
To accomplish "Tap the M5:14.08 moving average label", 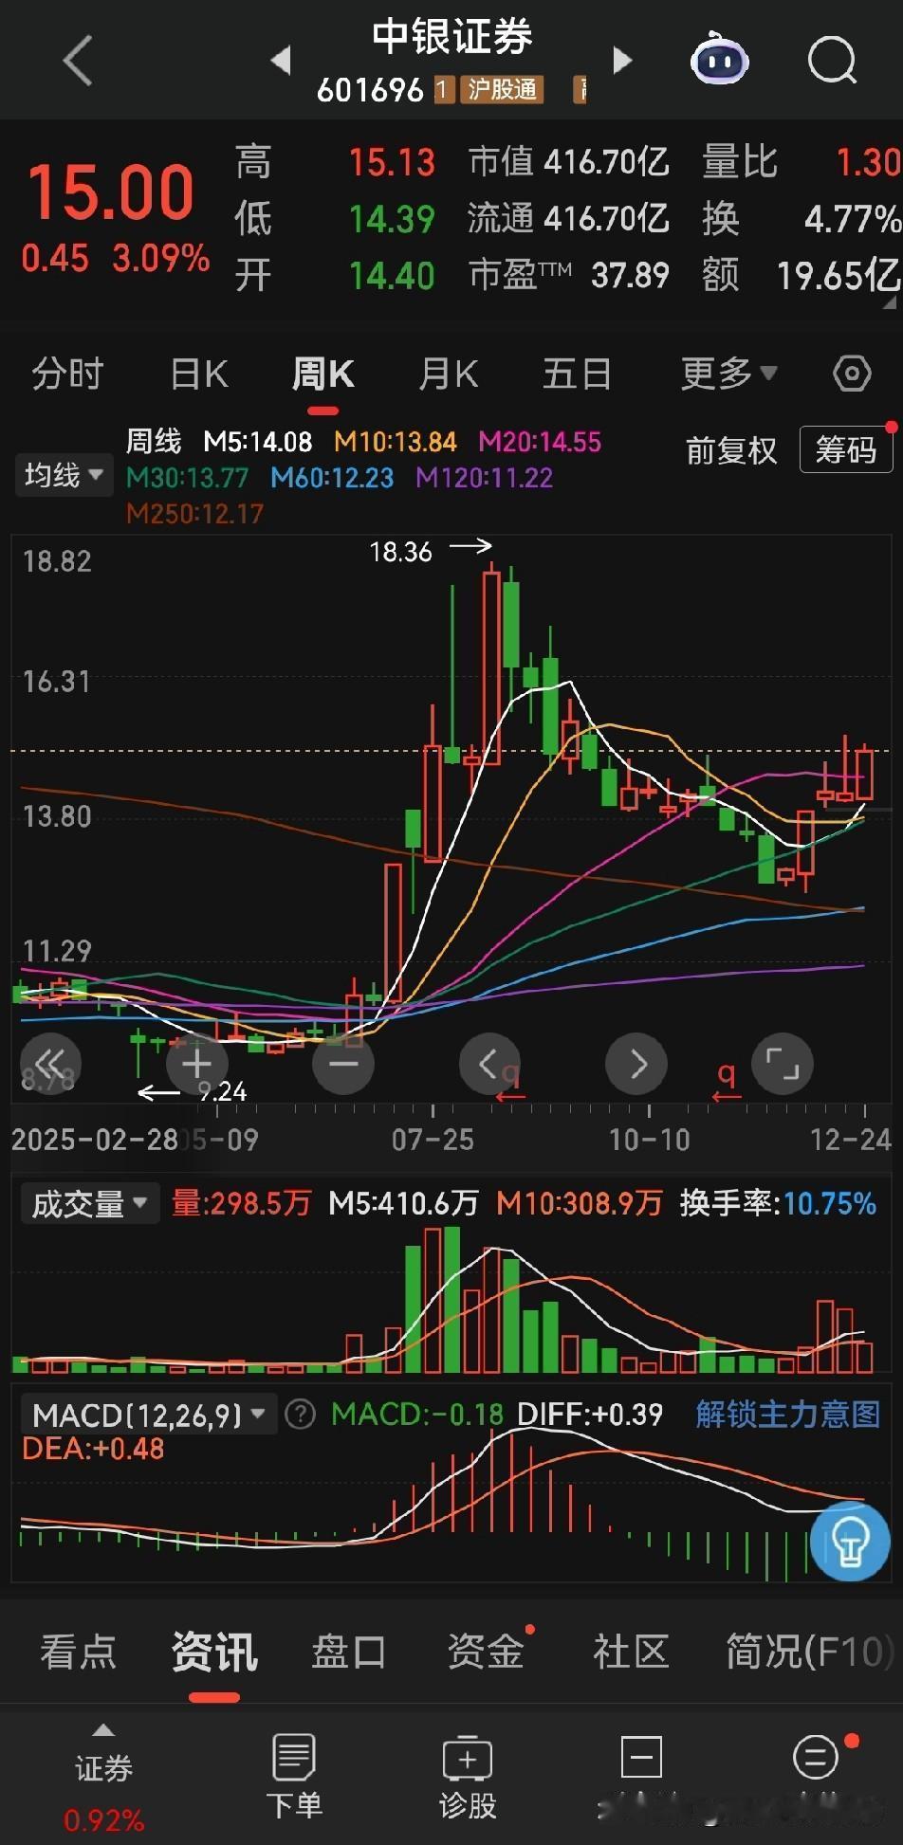I will (x=258, y=442).
